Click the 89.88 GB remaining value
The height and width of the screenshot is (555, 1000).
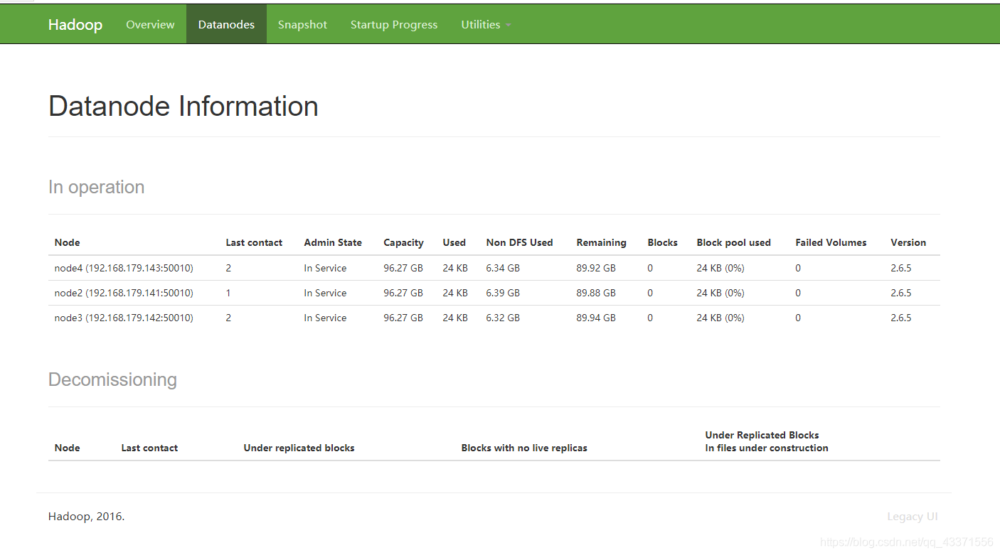tap(596, 293)
